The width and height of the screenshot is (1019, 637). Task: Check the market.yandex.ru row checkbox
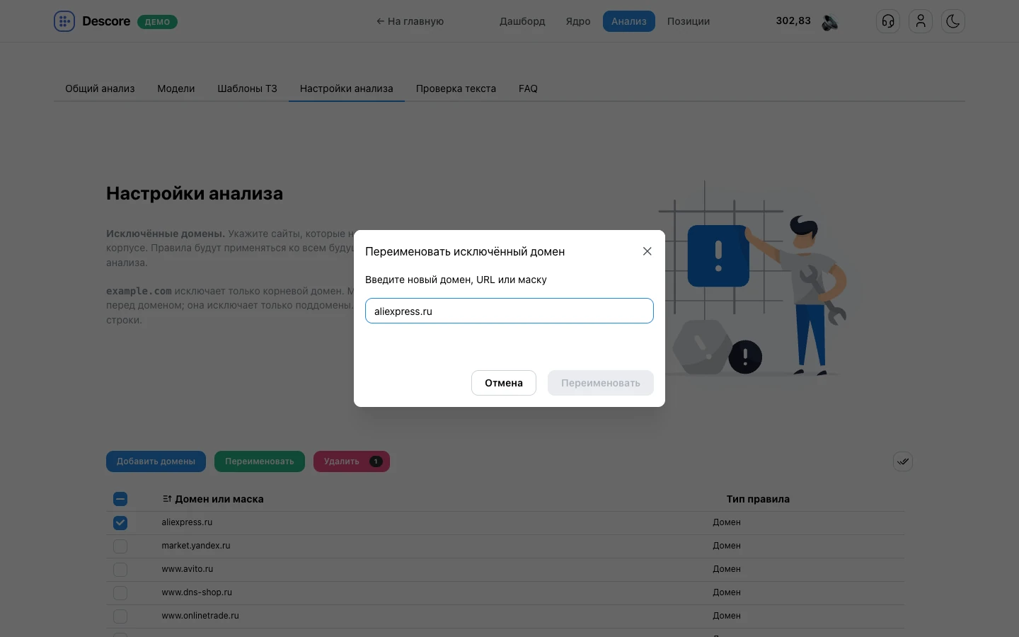click(x=120, y=546)
